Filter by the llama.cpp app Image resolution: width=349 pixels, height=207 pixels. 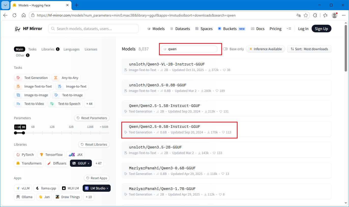[x=46, y=188]
